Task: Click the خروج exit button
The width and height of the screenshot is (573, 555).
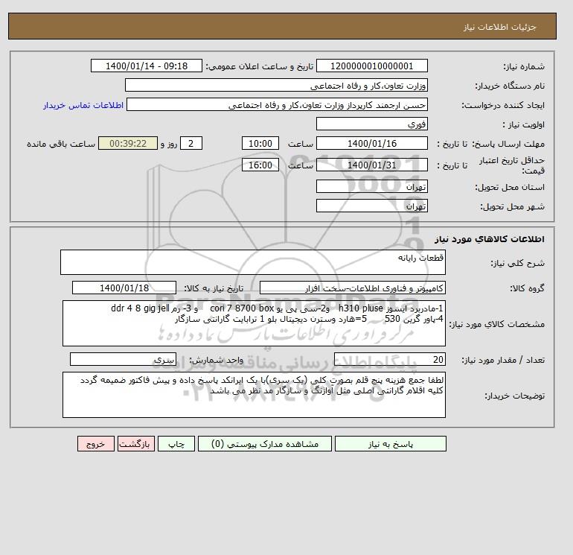Action: click(96, 443)
